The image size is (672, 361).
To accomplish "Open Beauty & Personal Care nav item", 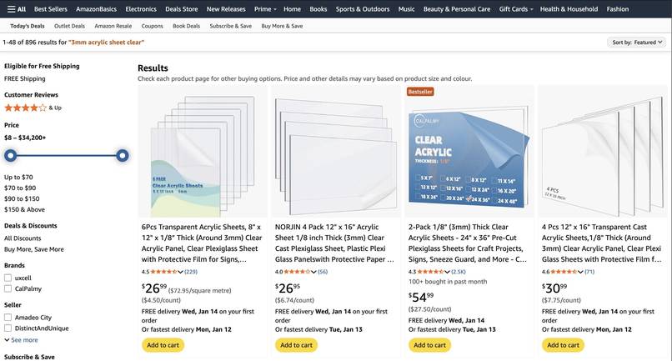I will 457,9.
